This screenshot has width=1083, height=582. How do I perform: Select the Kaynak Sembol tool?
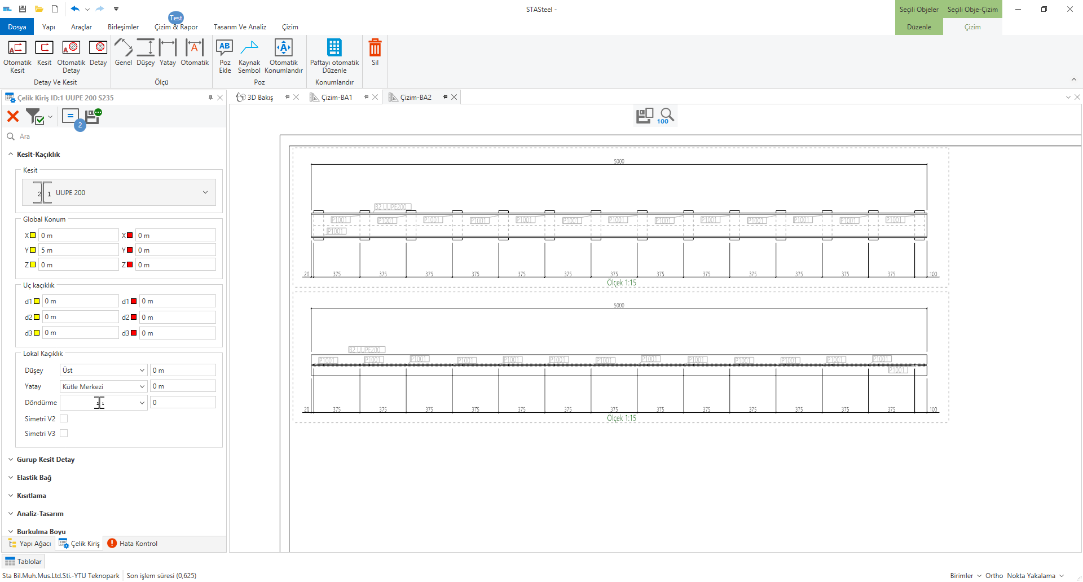coord(249,48)
